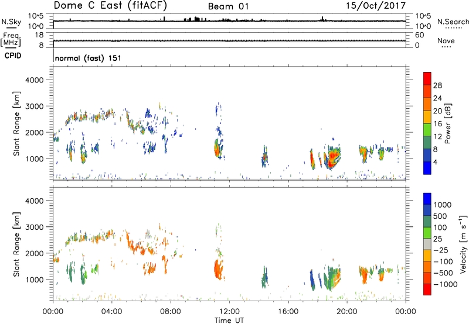Screen dimensions: 469x324
Task: Click the 'Beam 01' label
Action: pyautogui.click(x=228, y=6)
